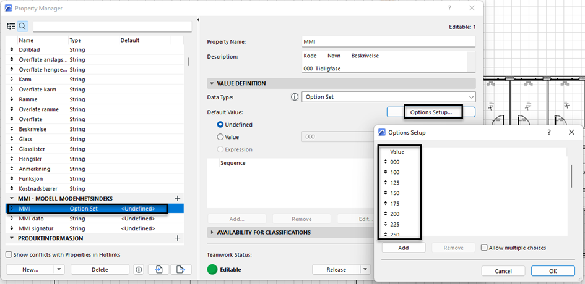Select the Expression radio button
This screenshot has width=585, height=284.
220,149
